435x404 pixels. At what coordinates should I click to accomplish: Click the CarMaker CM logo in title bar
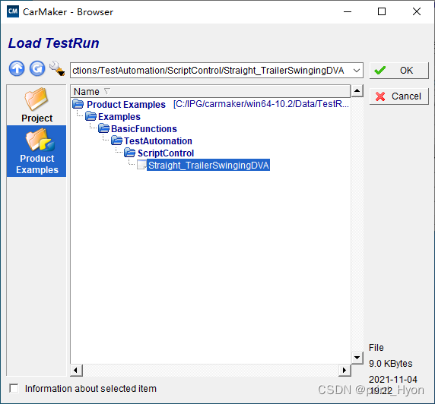[13, 11]
